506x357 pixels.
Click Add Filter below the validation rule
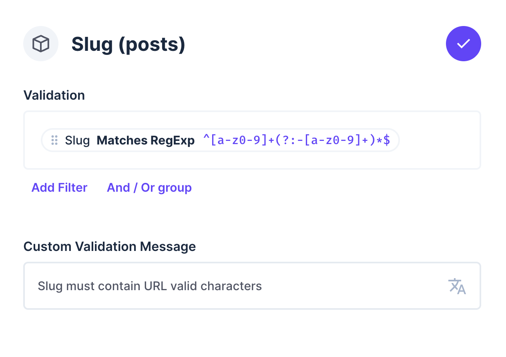click(59, 187)
